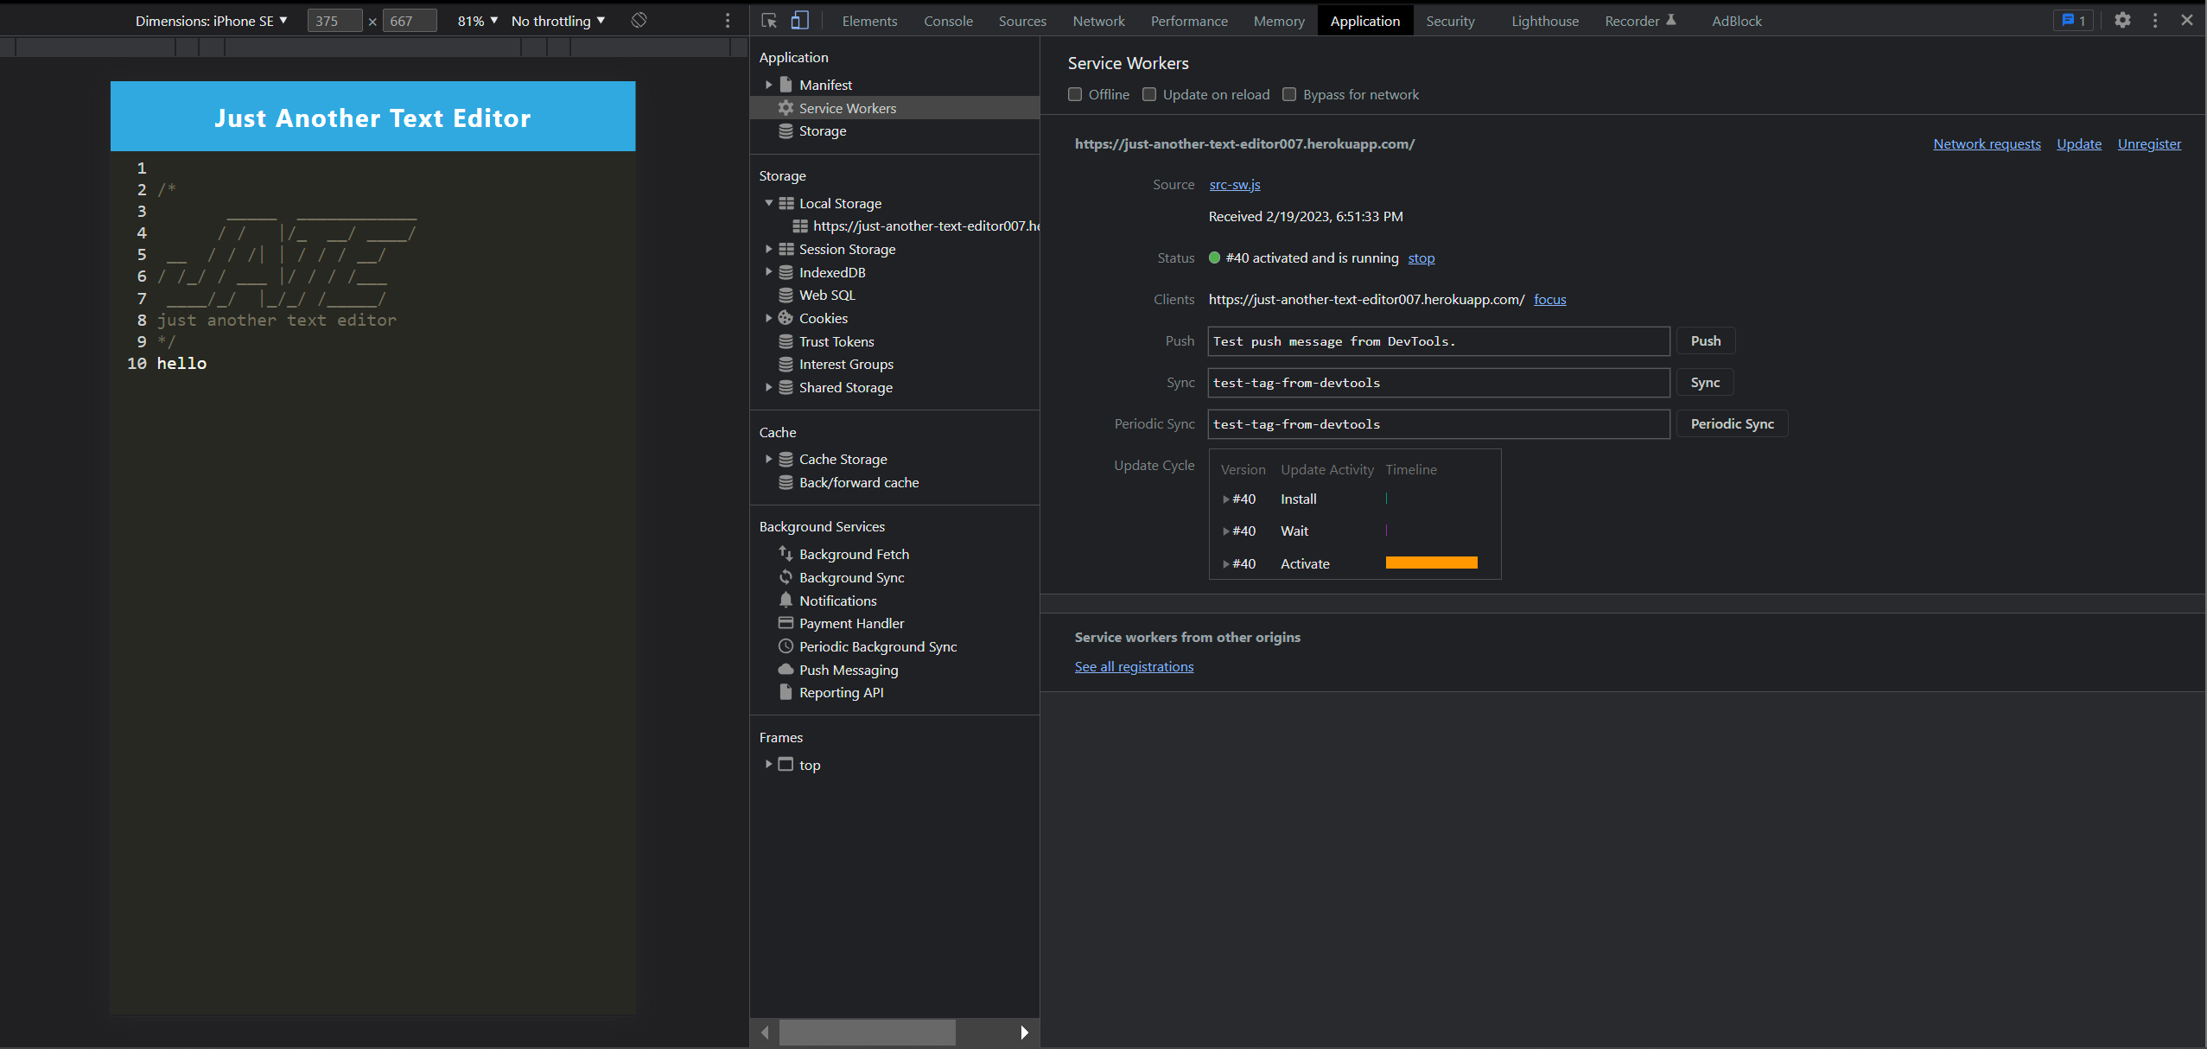2207x1049 pixels.
Task: Click the orange Activate timeline bar
Action: (1432, 563)
